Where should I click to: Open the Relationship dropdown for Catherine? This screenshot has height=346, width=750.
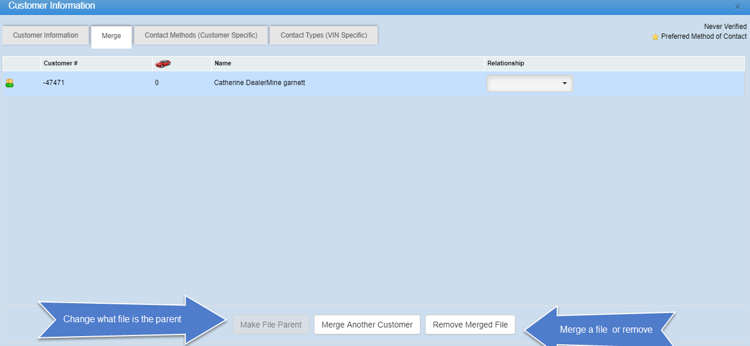pos(529,84)
